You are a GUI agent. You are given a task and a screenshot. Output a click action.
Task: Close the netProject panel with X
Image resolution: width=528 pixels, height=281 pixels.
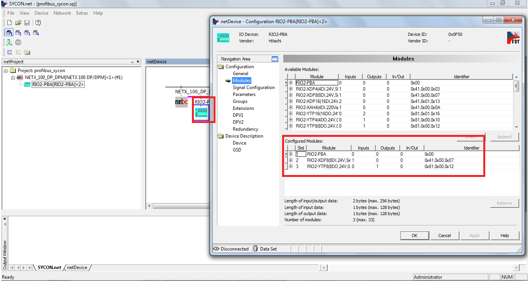(138, 62)
